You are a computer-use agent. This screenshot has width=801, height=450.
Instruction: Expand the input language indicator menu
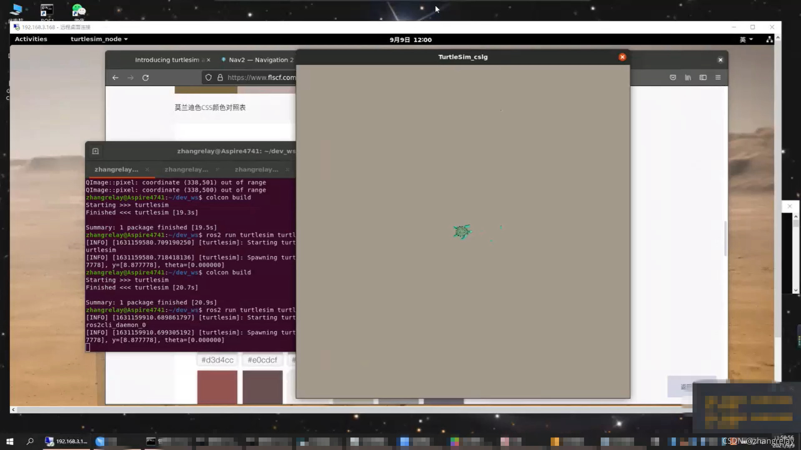click(x=746, y=40)
